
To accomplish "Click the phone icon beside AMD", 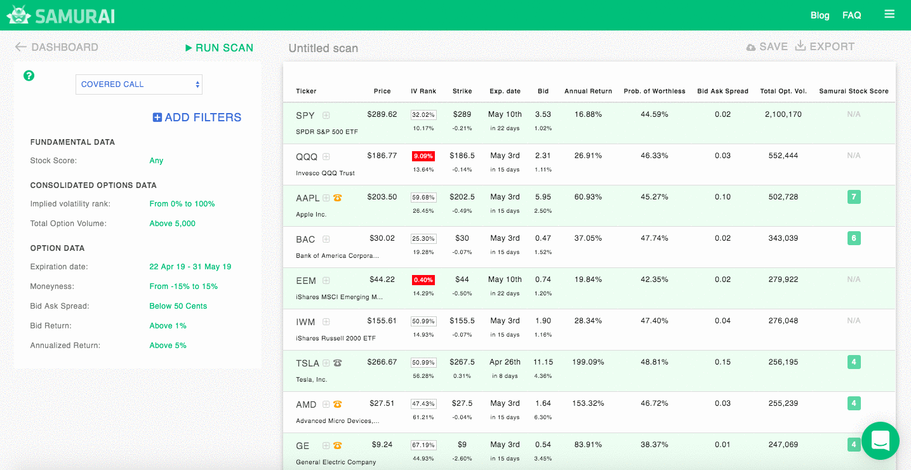I will [x=338, y=405].
